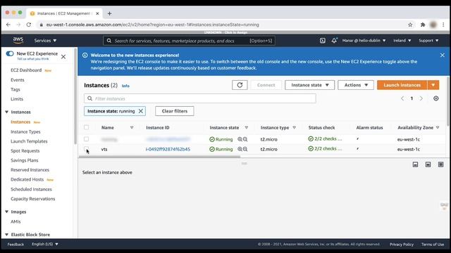Open instance i-0492ff92874f62b45 link
The width and height of the screenshot is (451, 253).
point(168,149)
